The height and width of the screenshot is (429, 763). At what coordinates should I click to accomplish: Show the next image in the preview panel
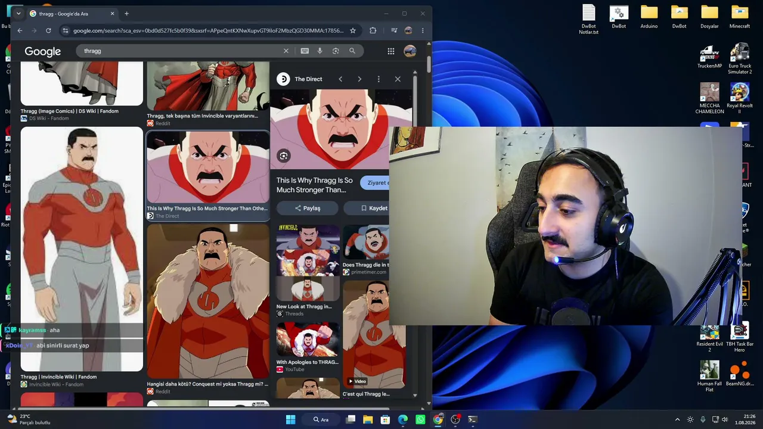click(x=359, y=79)
